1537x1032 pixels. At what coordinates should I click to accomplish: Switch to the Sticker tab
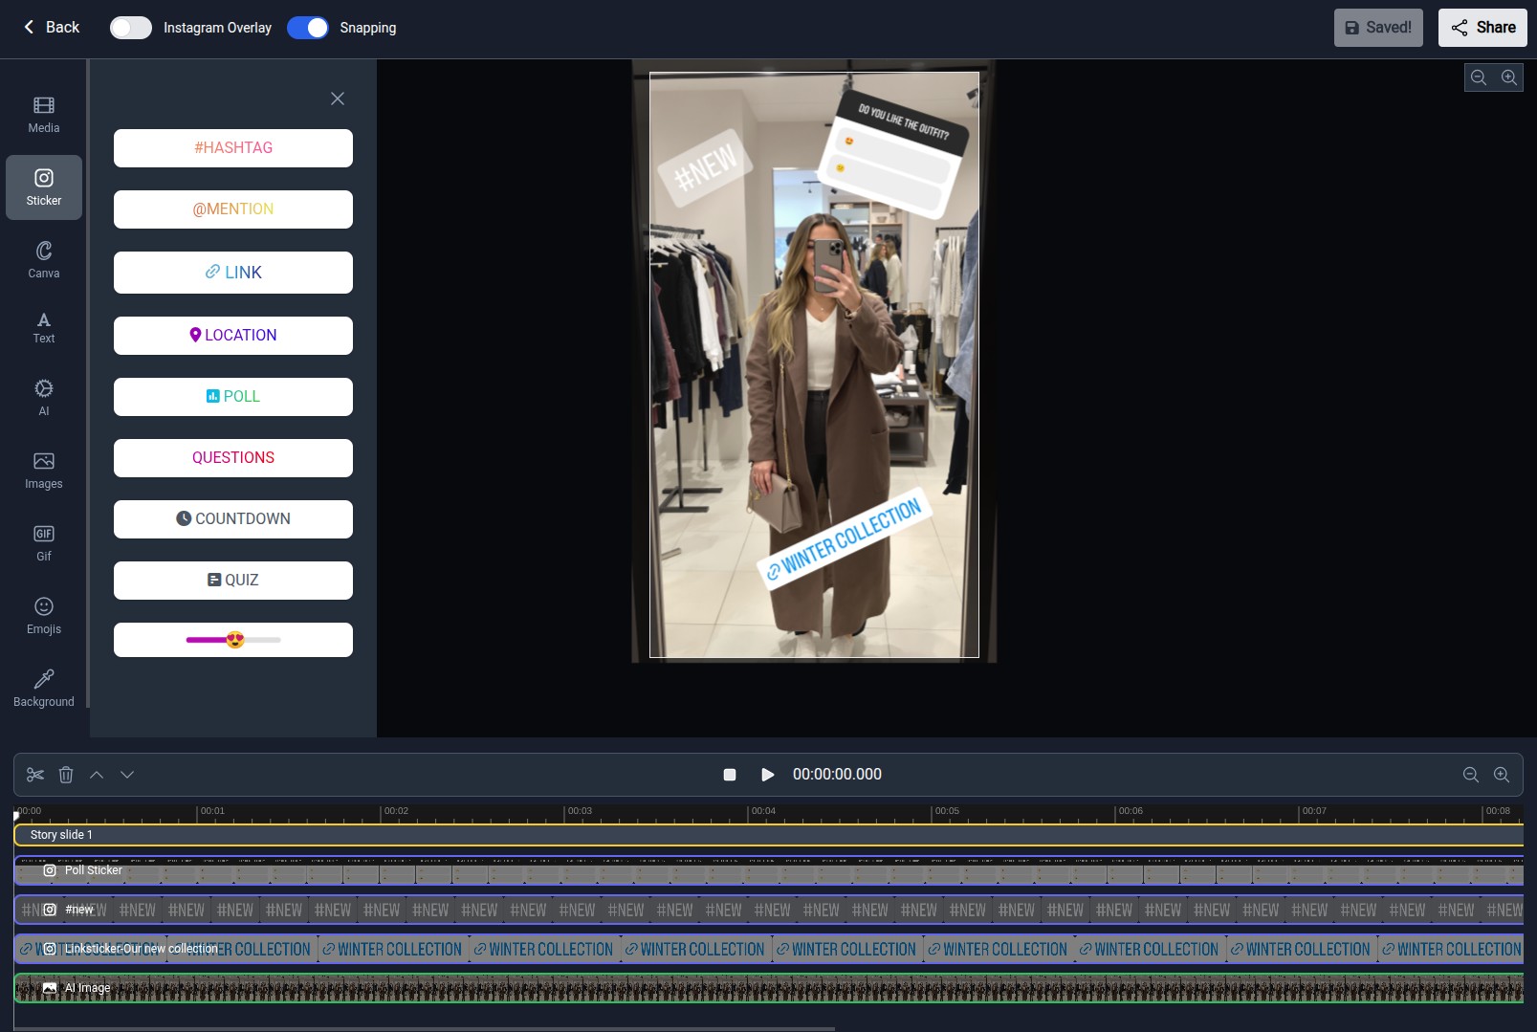pos(43,187)
